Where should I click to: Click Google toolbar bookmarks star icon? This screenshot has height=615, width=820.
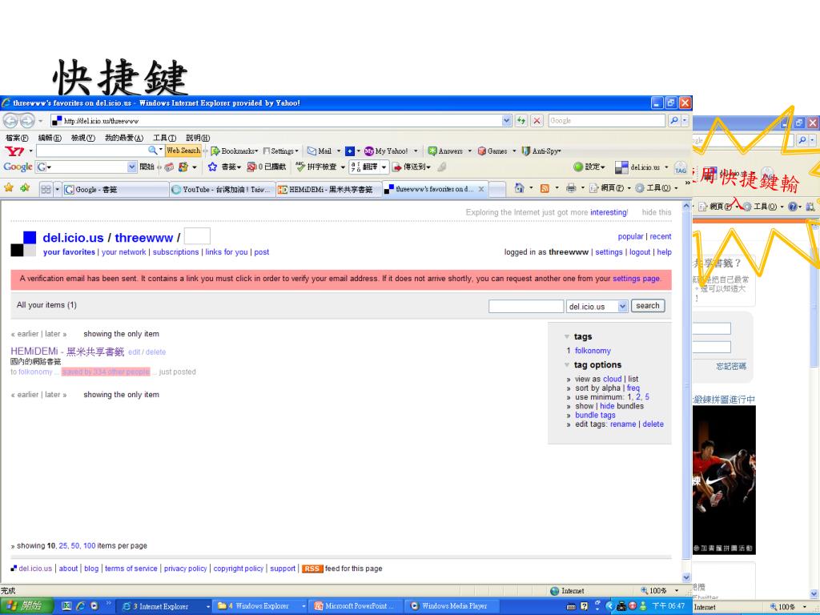point(212,167)
